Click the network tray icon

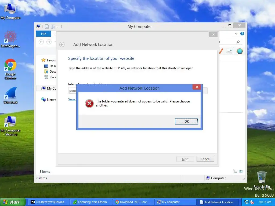click(247, 202)
